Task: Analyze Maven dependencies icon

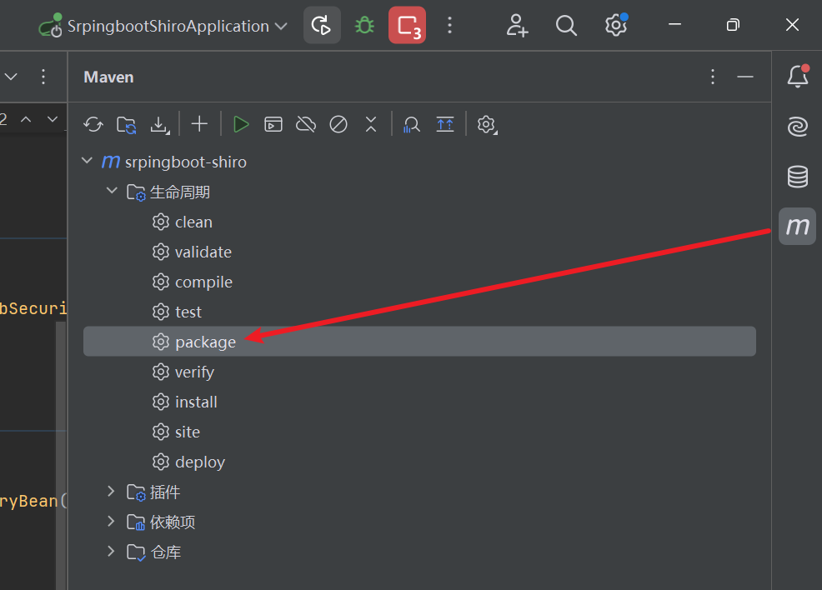Action: [x=412, y=125]
